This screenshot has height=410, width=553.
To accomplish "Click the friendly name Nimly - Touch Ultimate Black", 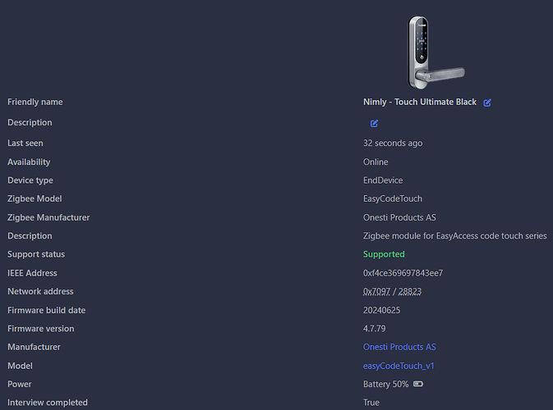I will 420,102.
